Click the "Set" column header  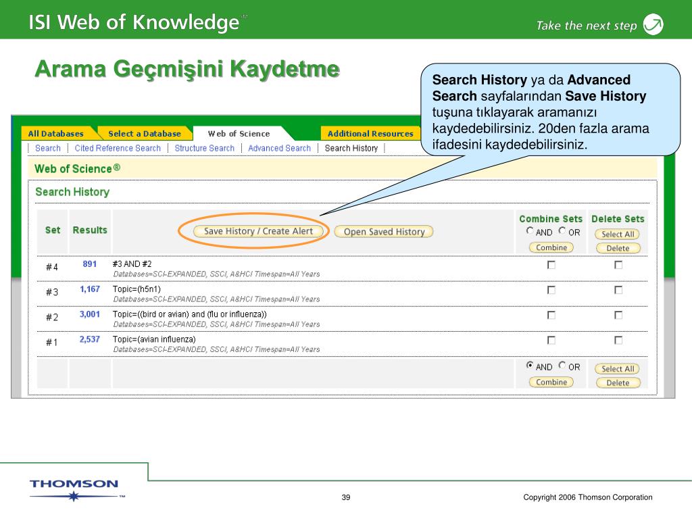point(53,230)
